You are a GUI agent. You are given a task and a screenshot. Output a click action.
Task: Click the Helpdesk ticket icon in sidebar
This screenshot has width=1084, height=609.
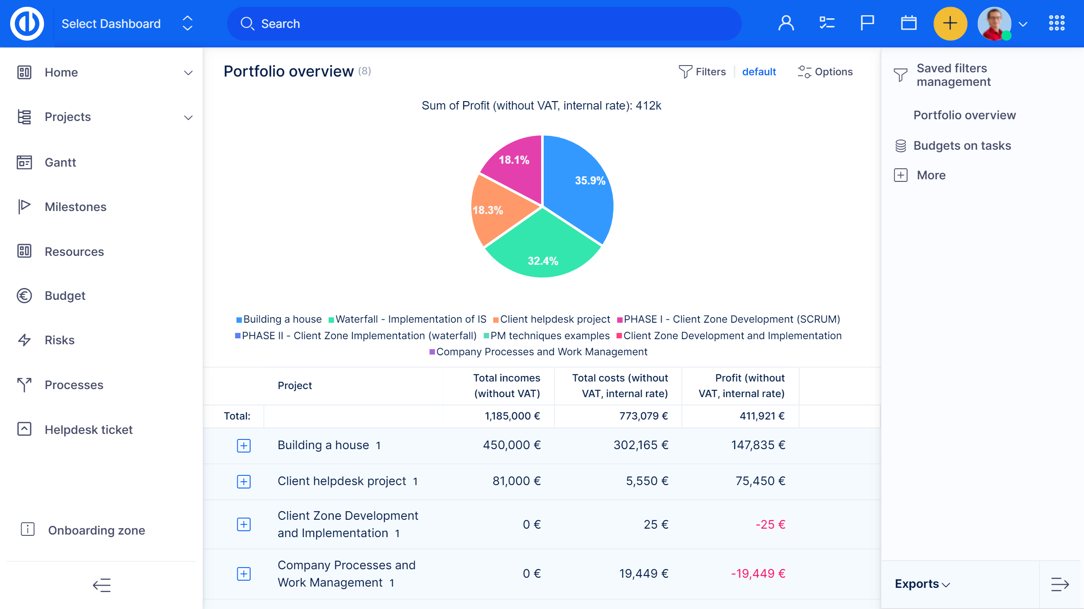24,429
